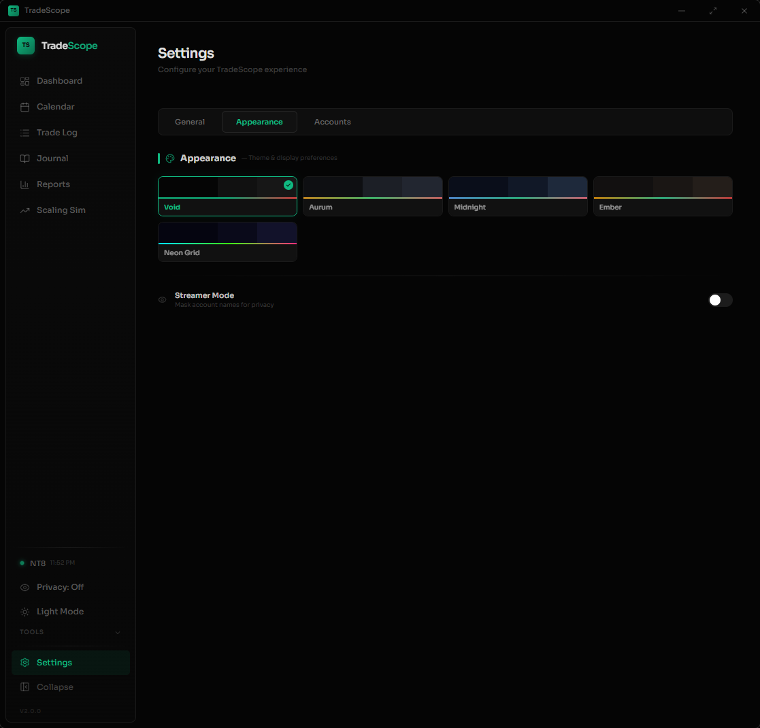Click the Journal book icon
This screenshot has height=728, width=760.
click(24, 158)
